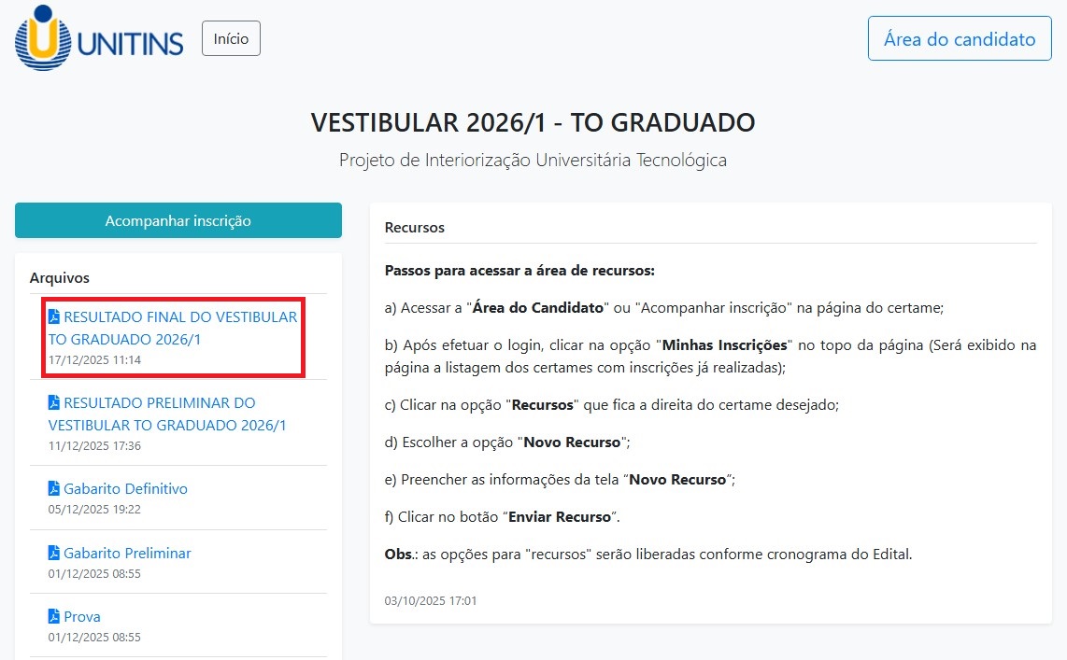Click the Recursos panel heading
Viewport: 1067px width, 660px height.
tap(415, 228)
